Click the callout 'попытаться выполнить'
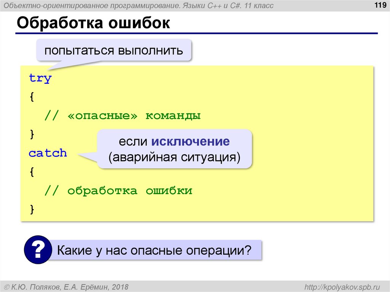 113,51
